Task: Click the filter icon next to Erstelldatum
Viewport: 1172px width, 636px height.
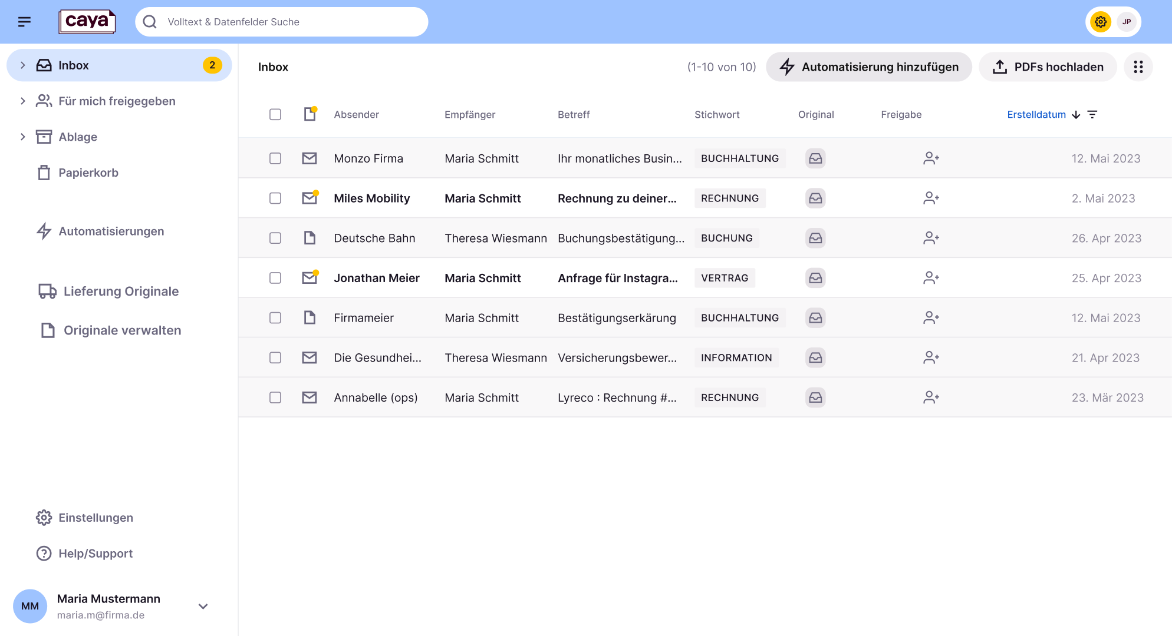Action: click(x=1092, y=114)
